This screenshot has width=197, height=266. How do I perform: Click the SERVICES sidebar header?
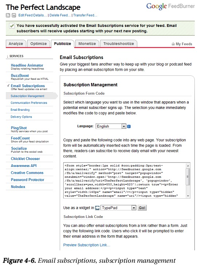[x=16, y=56]
